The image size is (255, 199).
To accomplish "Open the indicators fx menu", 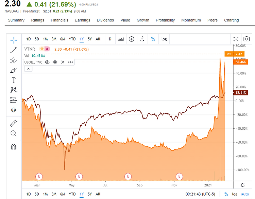I will point(142,39).
